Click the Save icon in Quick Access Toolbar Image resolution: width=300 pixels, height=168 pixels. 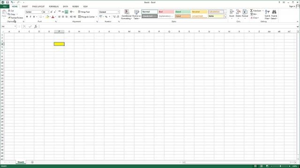[x=7, y=2]
